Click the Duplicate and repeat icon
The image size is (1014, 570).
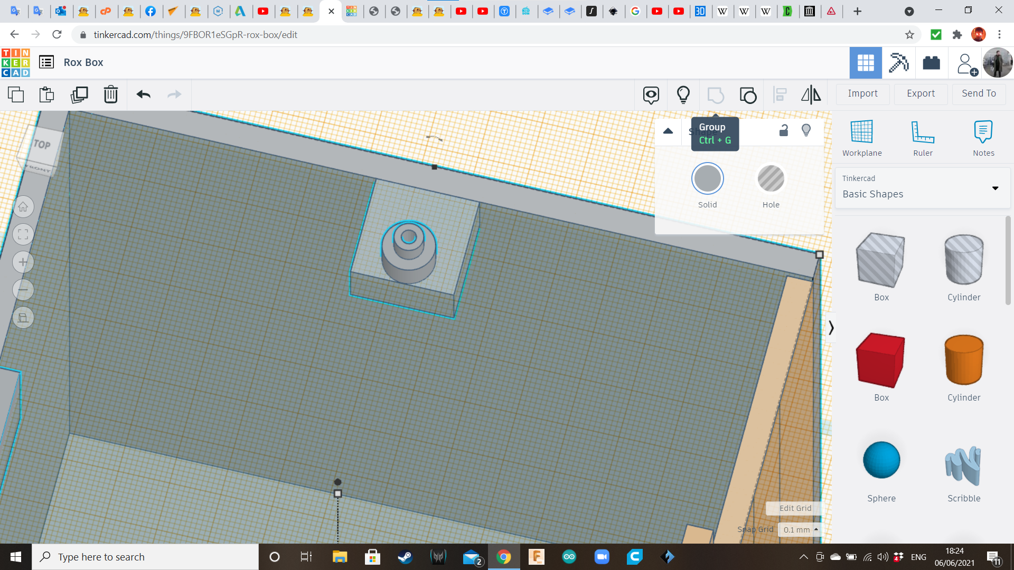(79, 95)
